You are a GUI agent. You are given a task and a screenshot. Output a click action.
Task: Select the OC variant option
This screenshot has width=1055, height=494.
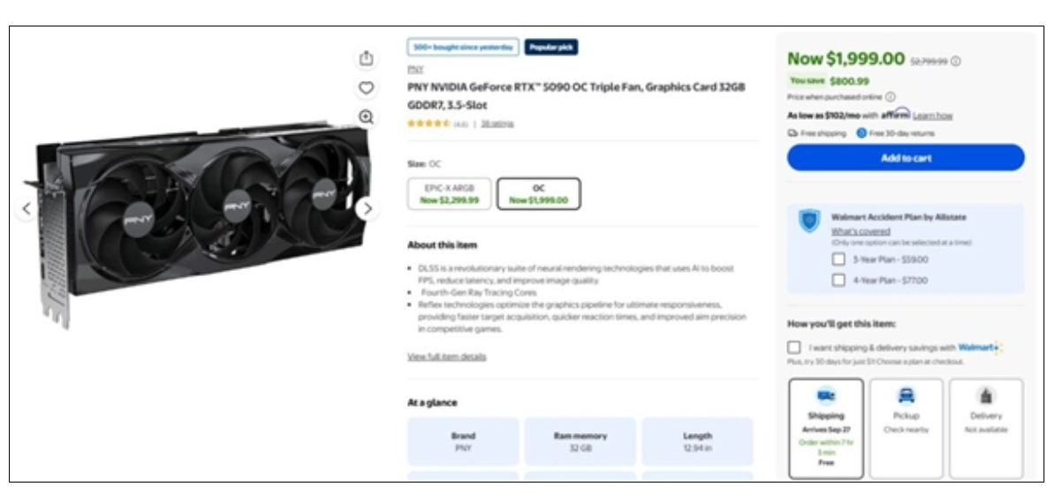539,194
